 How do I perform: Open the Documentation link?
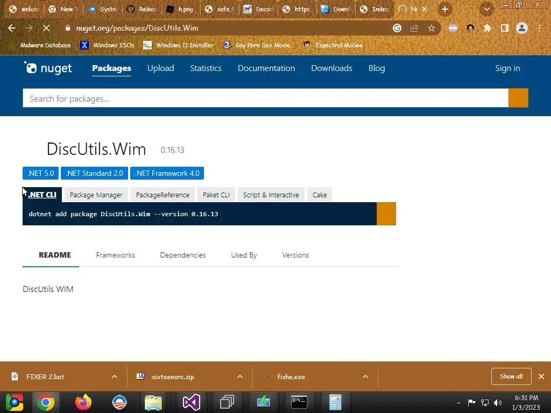tap(266, 68)
